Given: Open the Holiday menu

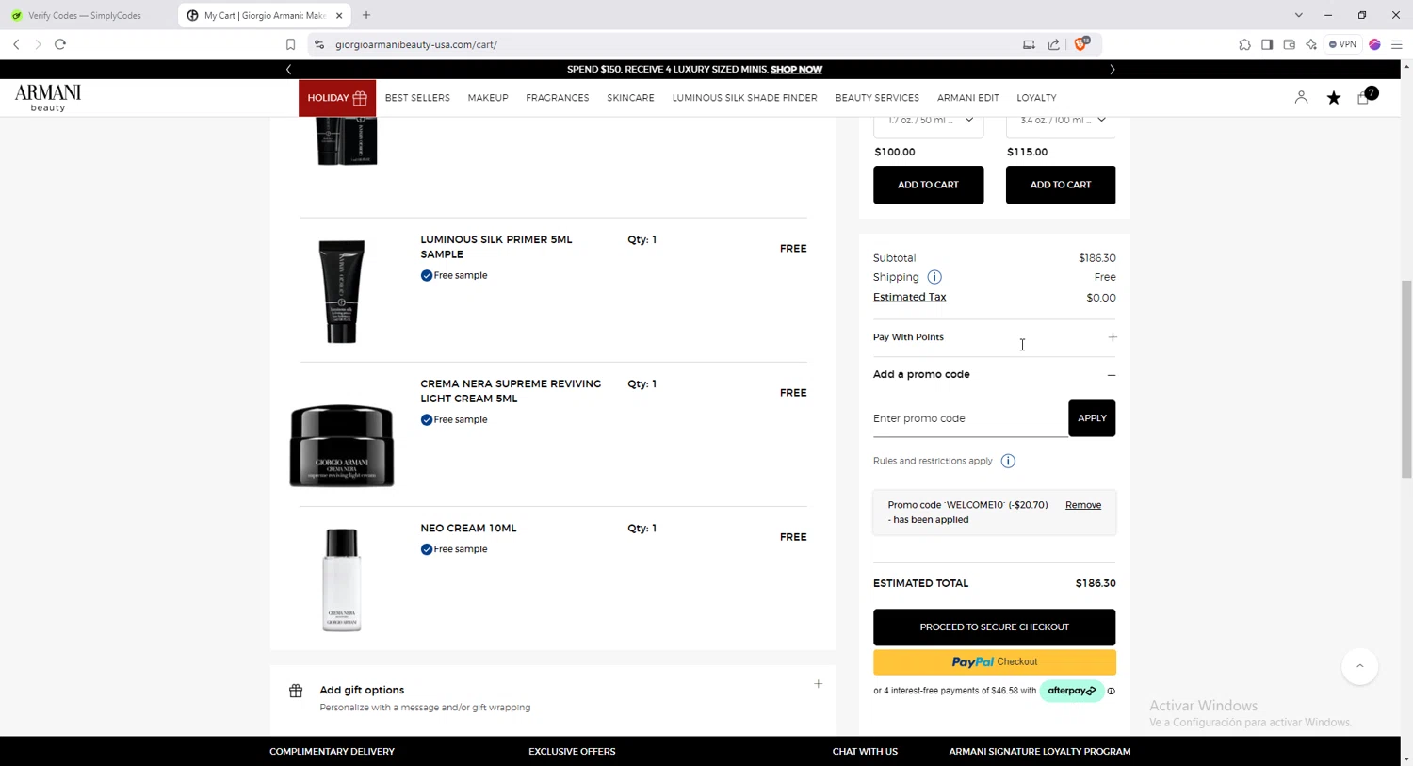Looking at the screenshot, I should pyautogui.click(x=337, y=98).
